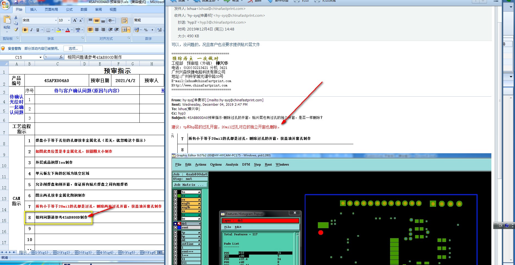The image size is (515, 265).
Task: Expand the font color dropdown arrow
Action: (72, 30)
